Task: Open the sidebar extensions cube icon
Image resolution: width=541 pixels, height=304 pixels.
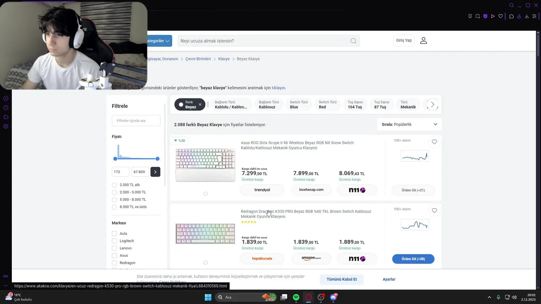Action: [x=5, y=117]
